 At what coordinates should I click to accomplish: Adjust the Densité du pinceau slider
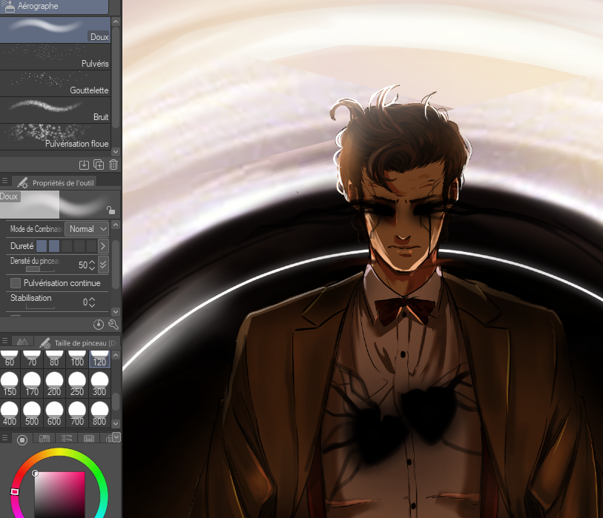pos(40,269)
